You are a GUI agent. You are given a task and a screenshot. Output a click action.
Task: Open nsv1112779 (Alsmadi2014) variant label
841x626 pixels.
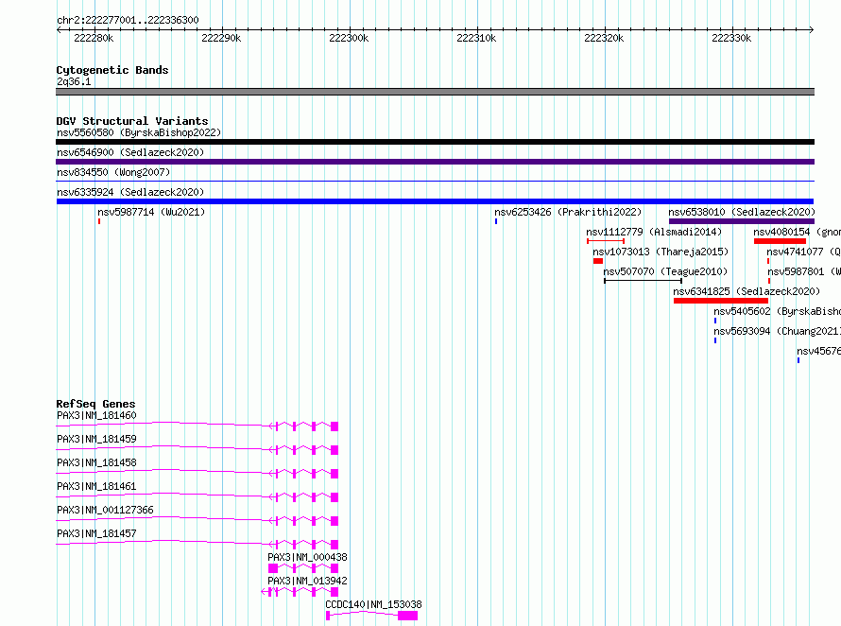(x=654, y=232)
